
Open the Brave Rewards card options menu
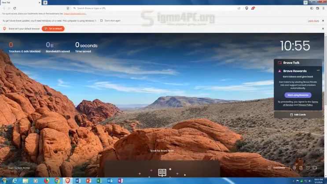[x=318, y=70]
